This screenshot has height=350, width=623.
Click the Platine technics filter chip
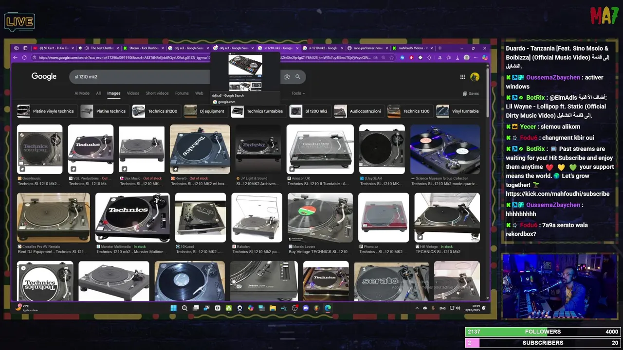pos(104,111)
